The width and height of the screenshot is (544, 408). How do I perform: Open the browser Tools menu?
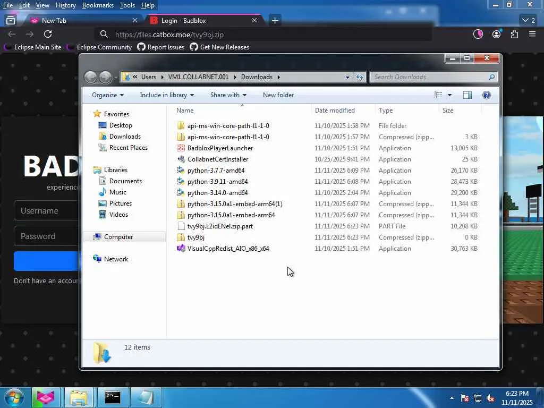pos(127,5)
